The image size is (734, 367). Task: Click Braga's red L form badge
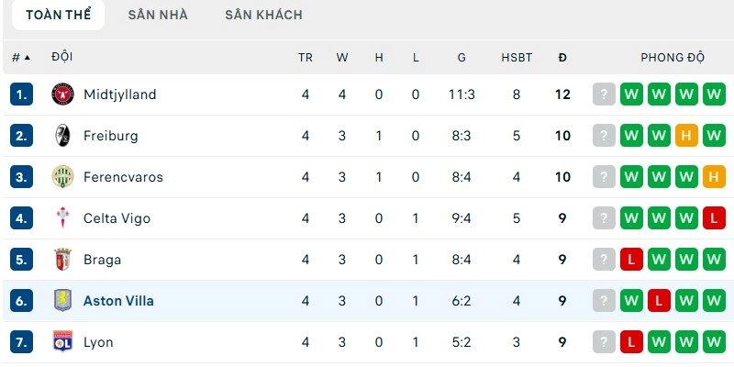click(x=631, y=260)
